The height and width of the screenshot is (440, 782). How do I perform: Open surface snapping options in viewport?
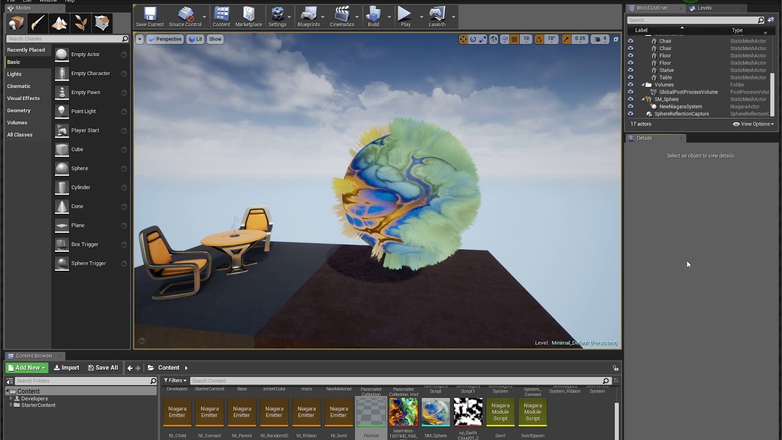(x=505, y=39)
